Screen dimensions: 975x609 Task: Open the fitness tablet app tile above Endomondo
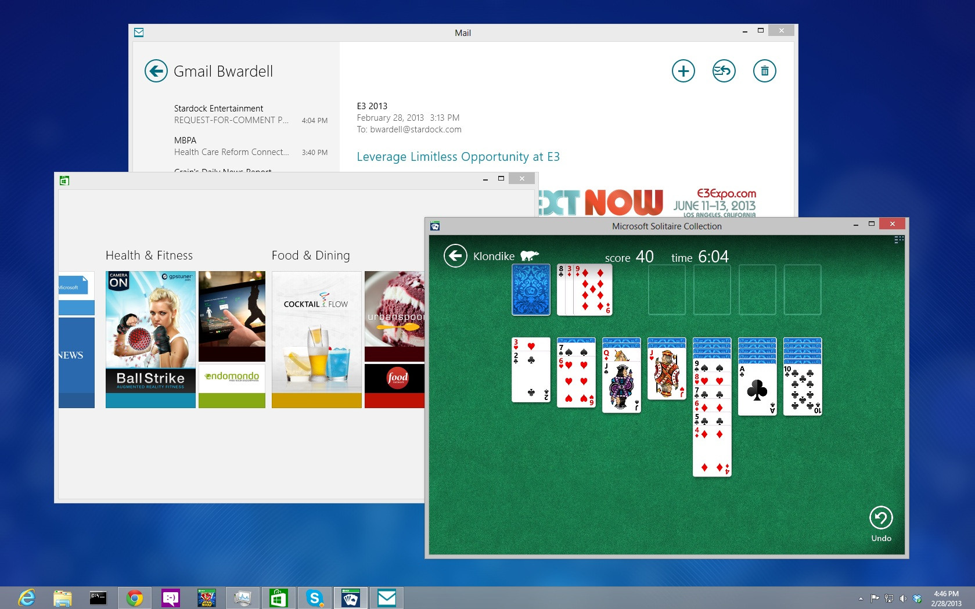pyautogui.click(x=232, y=316)
